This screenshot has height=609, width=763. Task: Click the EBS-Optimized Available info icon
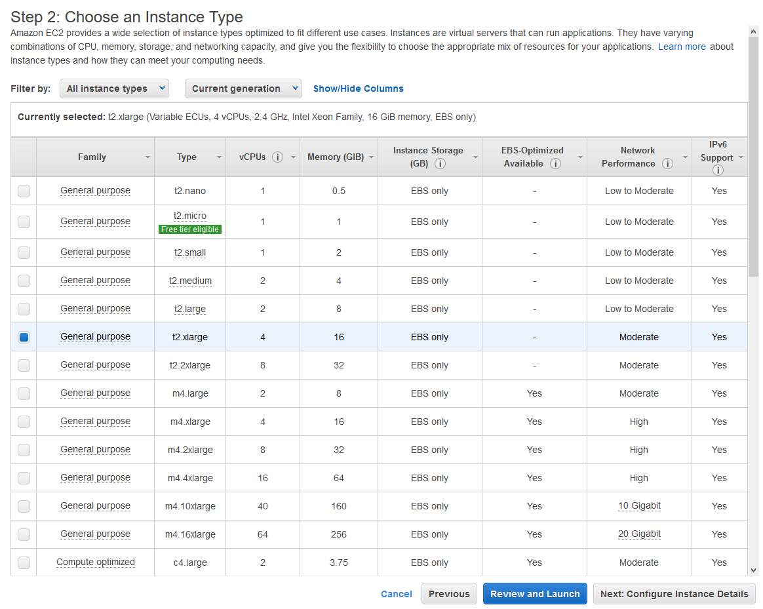pos(555,164)
